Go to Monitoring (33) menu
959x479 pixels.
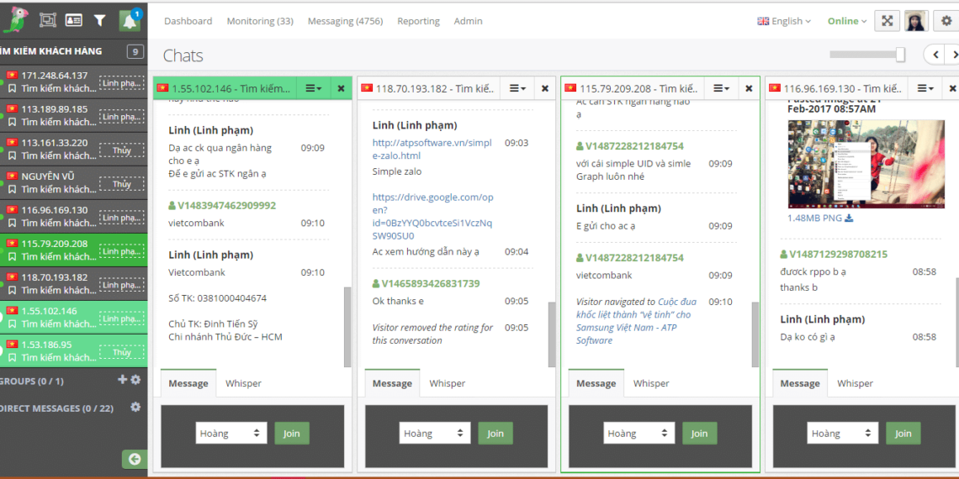point(259,21)
